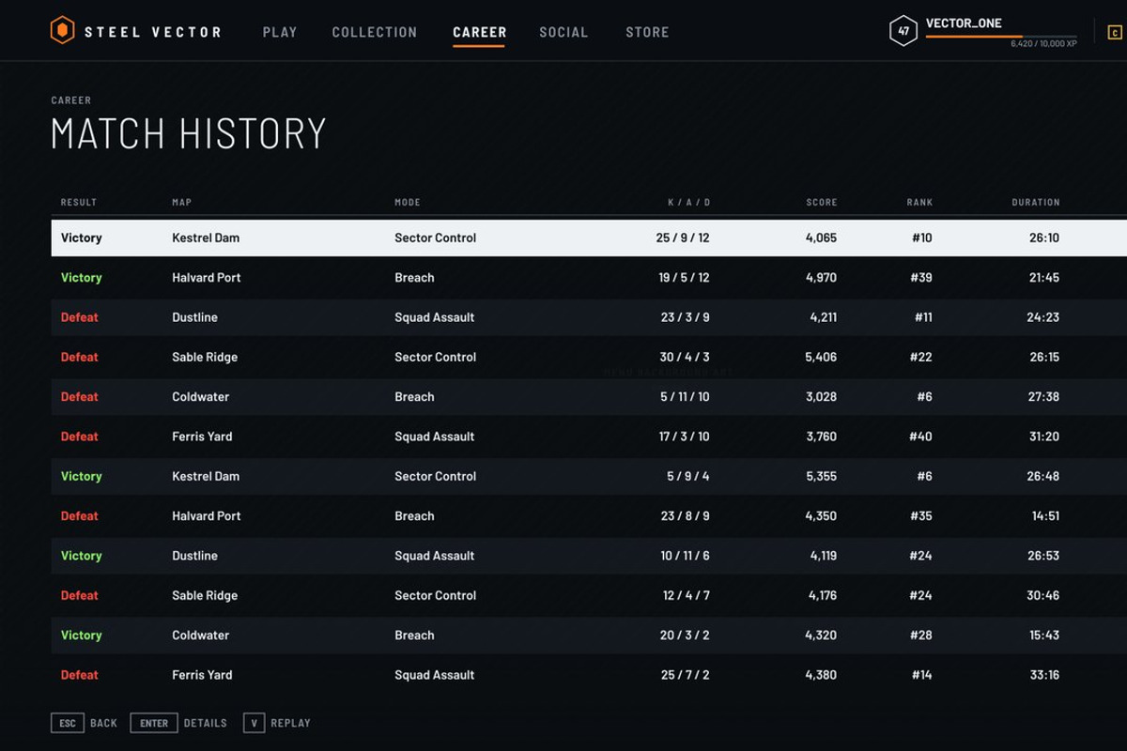Click the 23 / 8 / 9 stat cell

point(686,516)
